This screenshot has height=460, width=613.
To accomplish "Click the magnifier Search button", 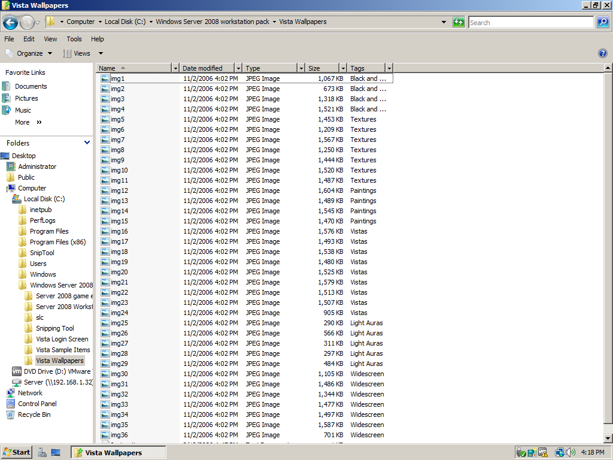I will click(x=602, y=22).
